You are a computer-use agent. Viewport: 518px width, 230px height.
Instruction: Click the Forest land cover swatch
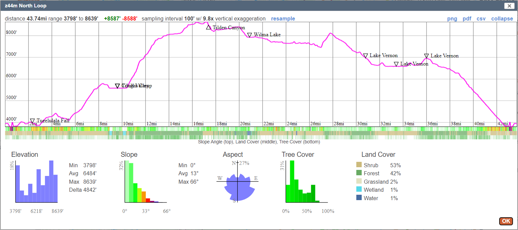(x=359, y=173)
